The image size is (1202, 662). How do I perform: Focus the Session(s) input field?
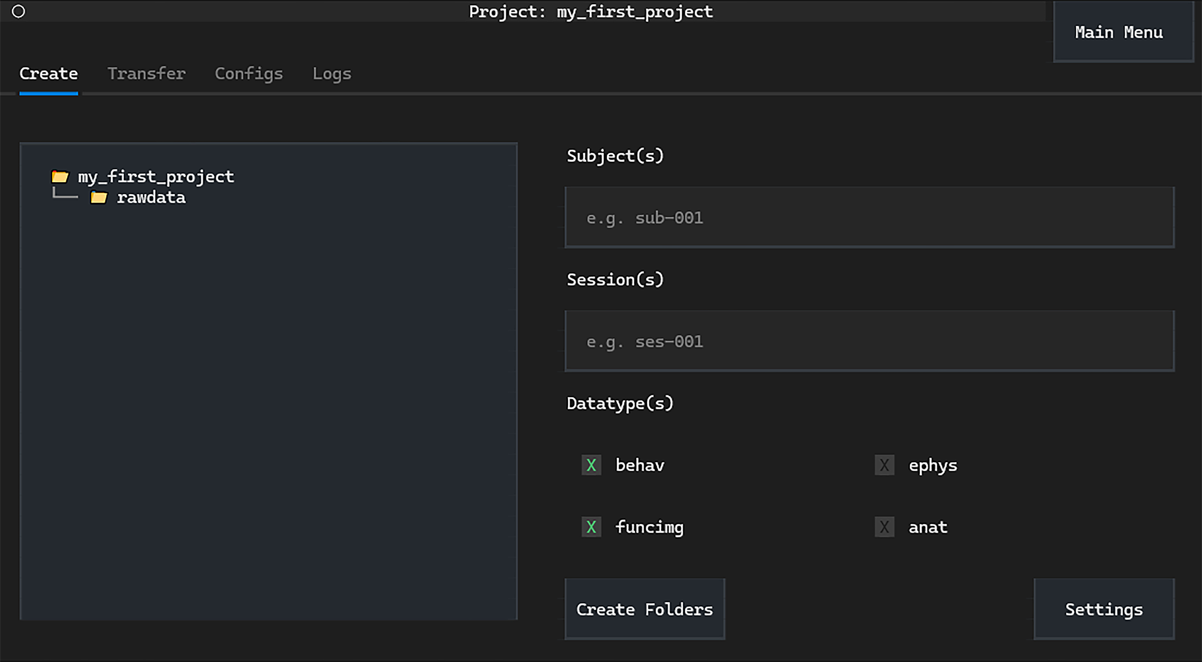click(869, 341)
